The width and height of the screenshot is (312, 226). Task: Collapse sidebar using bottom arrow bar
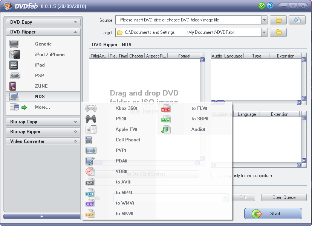(x=42, y=217)
